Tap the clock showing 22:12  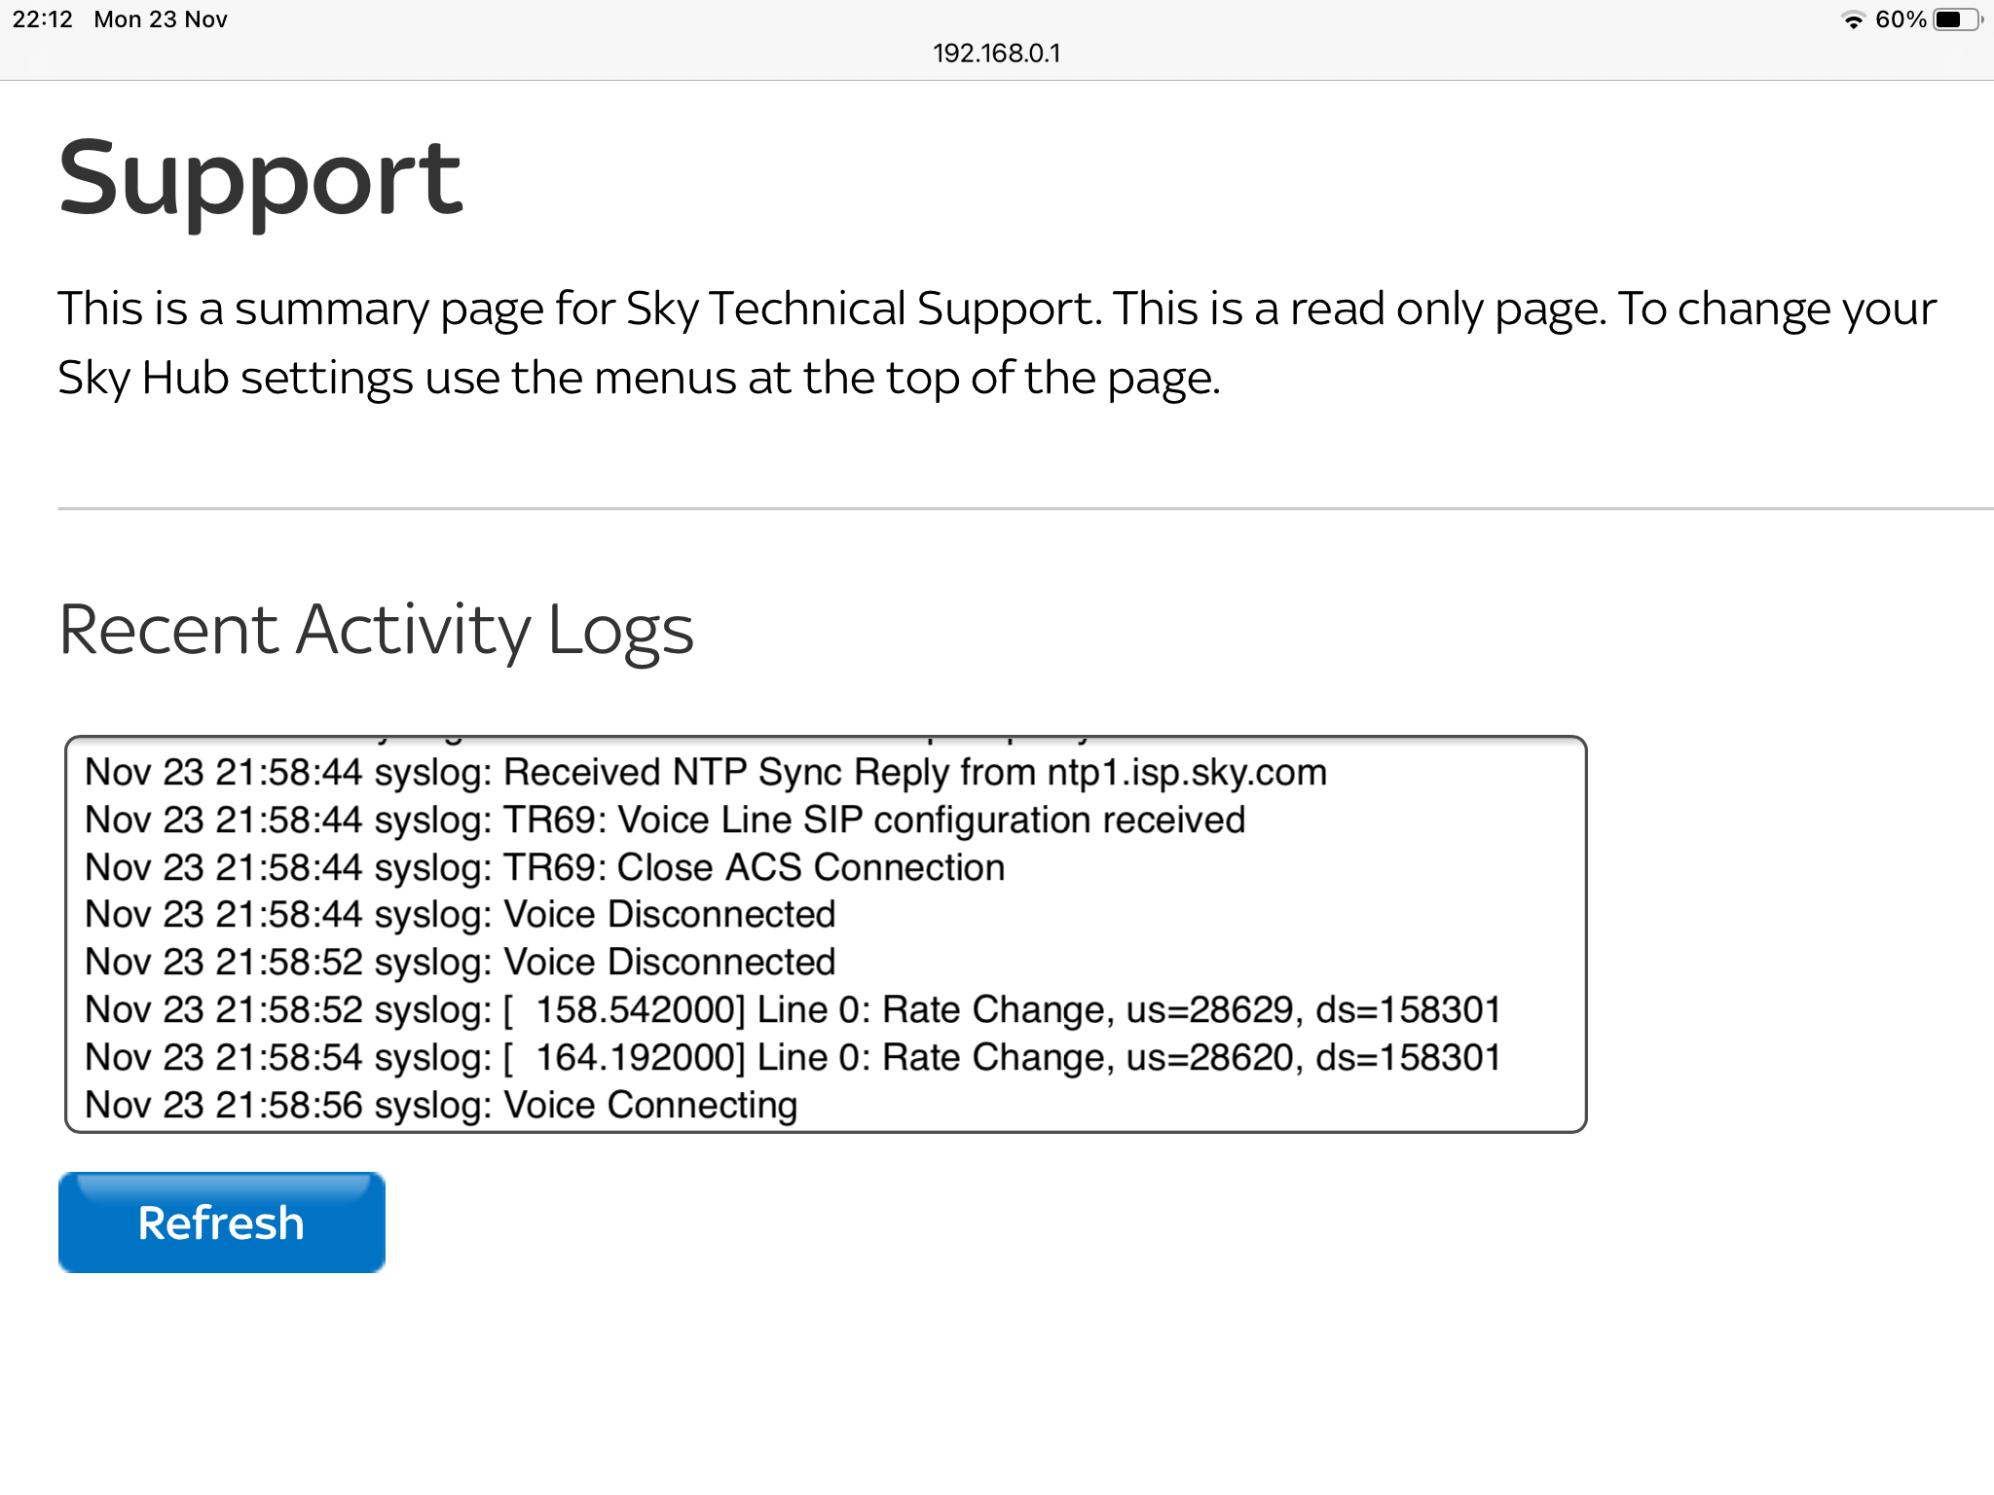pos(43,18)
